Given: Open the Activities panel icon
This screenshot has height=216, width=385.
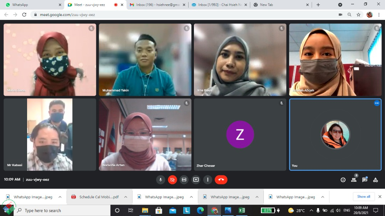Looking at the screenshot, I should coord(375,180).
